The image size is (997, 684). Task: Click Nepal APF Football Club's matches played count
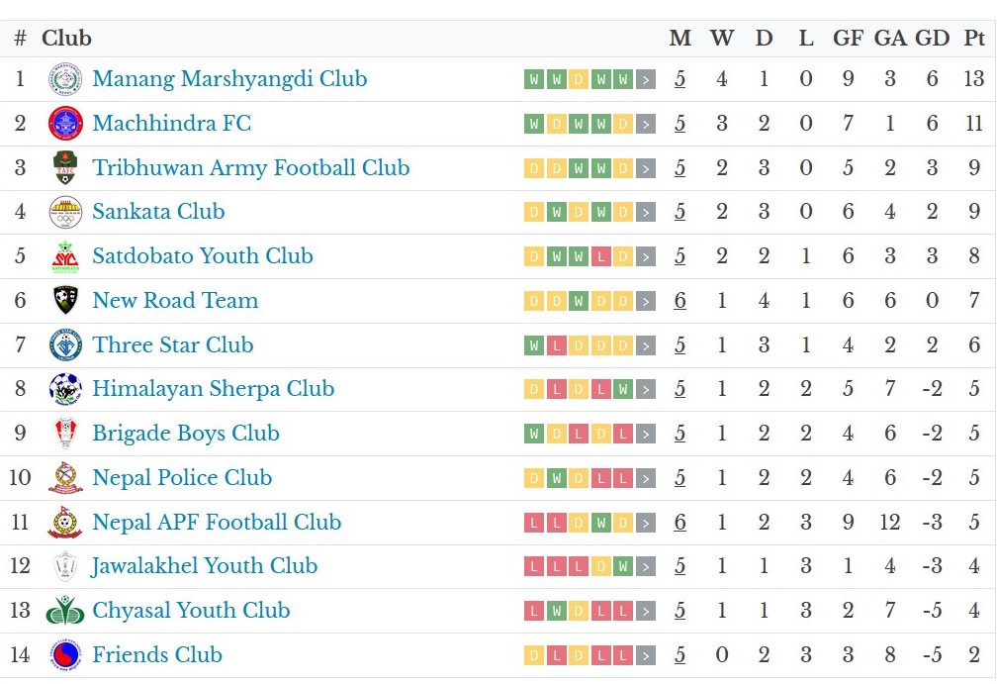click(x=680, y=523)
